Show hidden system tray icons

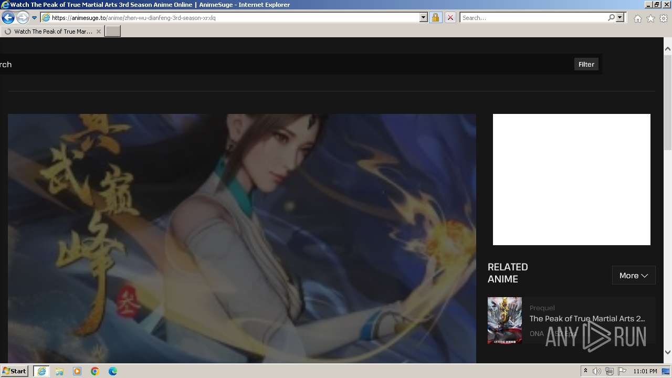(x=585, y=371)
